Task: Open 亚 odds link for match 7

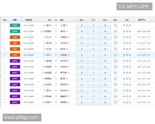Action: coord(127,61)
